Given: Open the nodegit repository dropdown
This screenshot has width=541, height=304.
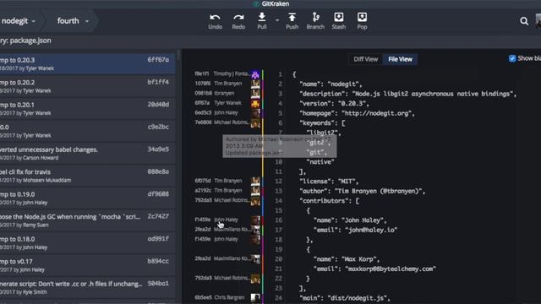Looking at the screenshot, I should click(x=19, y=21).
